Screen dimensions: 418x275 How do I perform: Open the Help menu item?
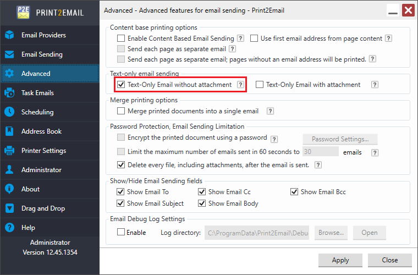(28, 228)
